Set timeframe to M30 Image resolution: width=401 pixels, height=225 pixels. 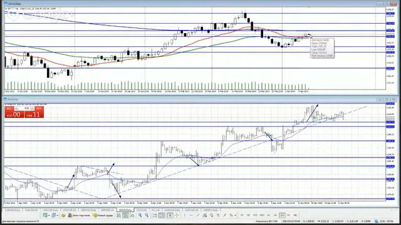[262, 215]
